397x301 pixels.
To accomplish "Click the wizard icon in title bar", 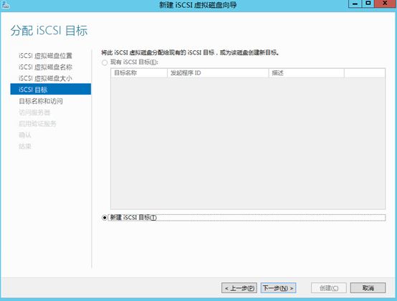I will [x=5, y=4].
